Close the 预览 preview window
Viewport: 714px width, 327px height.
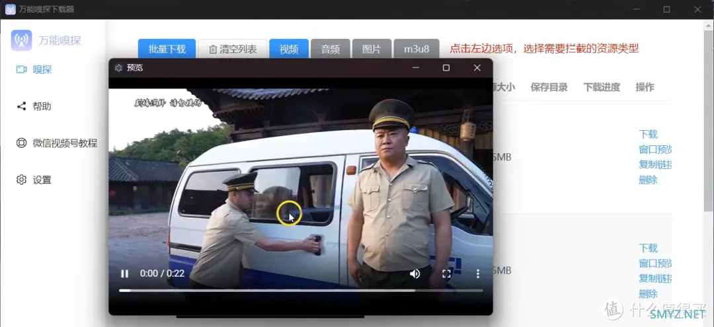point(477,67)
